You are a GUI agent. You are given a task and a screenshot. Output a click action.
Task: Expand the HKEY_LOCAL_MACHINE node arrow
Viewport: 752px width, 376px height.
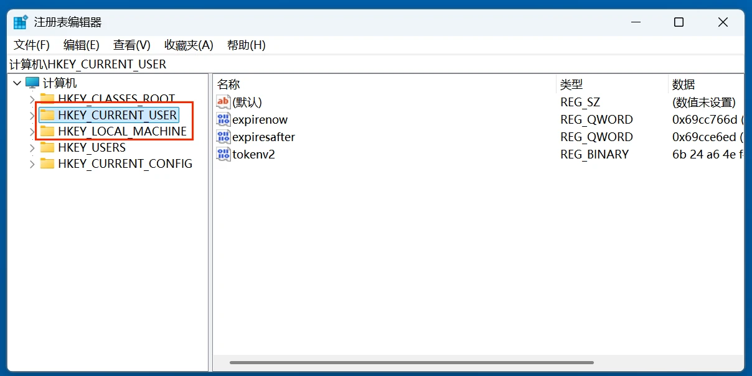pos(32,131)
